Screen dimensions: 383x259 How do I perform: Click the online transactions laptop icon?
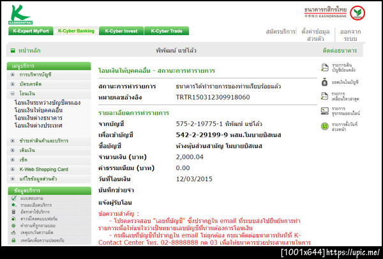coord(325,111)
